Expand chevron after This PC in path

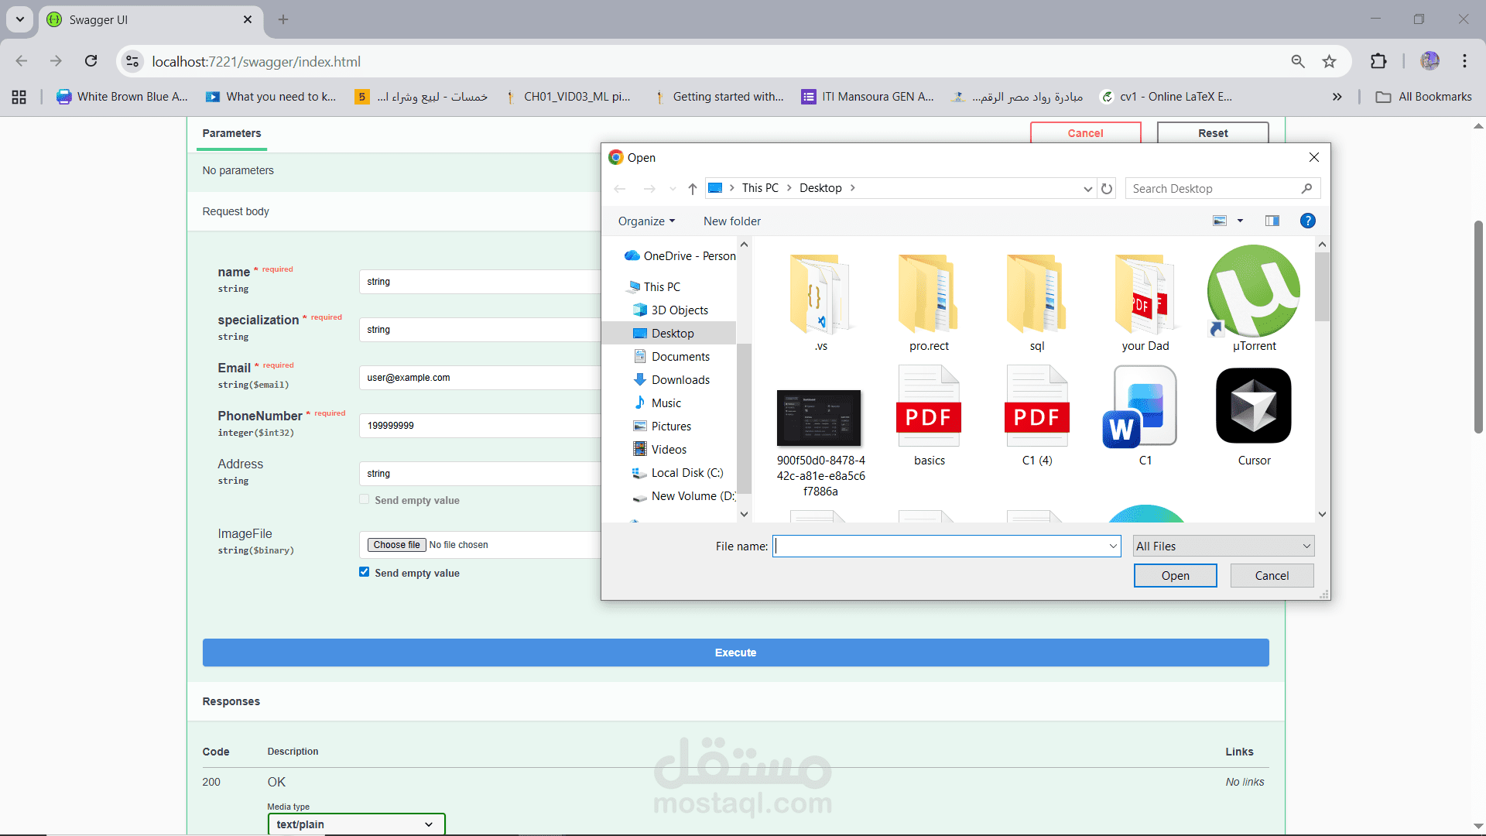click(x=789, y=188)
